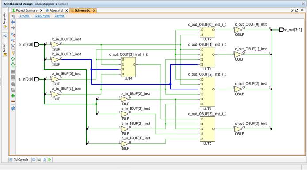The image size is (307, 170).
Task: Click the green plus expand icon
Action: (x=13, y=96)
